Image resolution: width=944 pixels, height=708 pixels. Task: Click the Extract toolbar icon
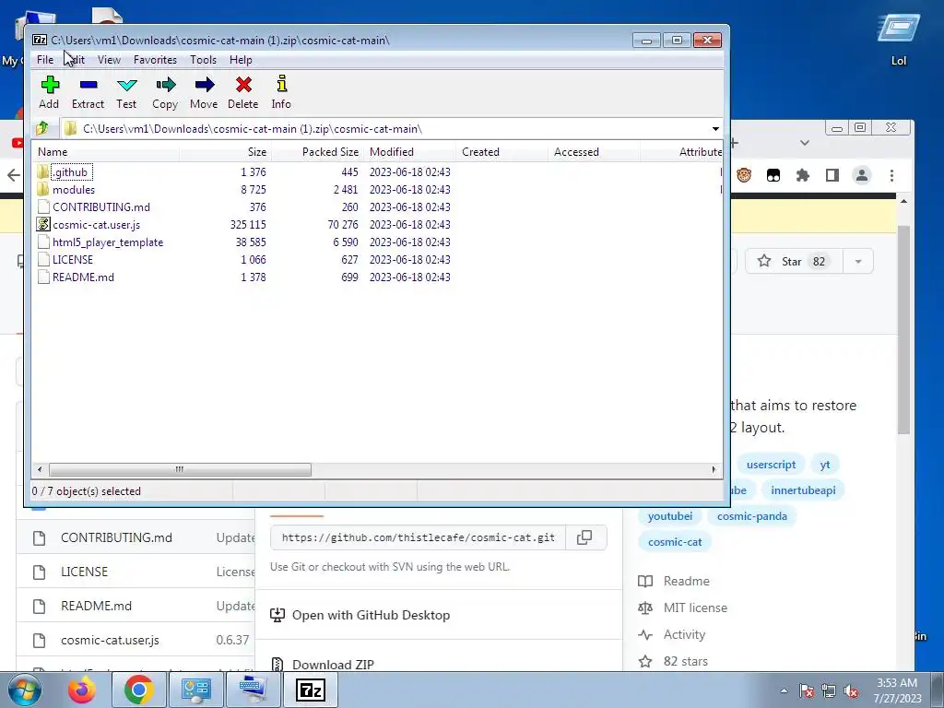(88, 92)
